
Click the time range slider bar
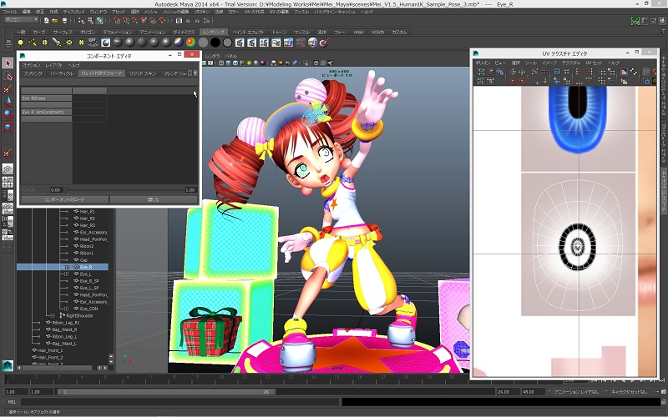click(166, 392)
